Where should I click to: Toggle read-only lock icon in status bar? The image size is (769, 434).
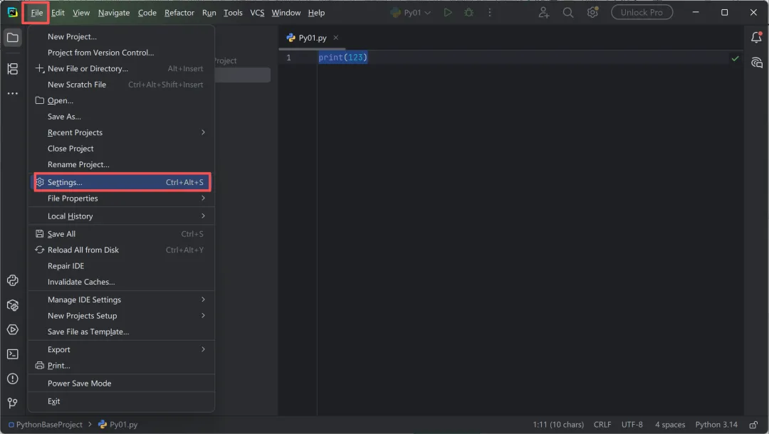[753, 425]
